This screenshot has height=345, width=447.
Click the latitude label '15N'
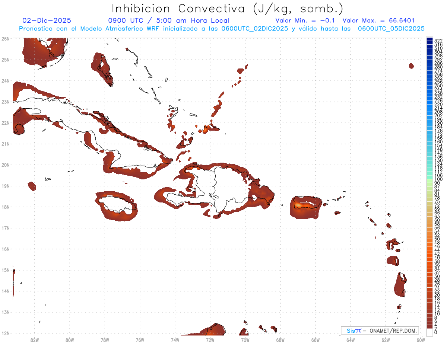[x=5, y=270]
